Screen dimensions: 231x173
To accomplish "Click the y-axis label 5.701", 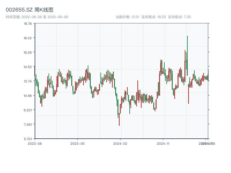I will 28,139.
